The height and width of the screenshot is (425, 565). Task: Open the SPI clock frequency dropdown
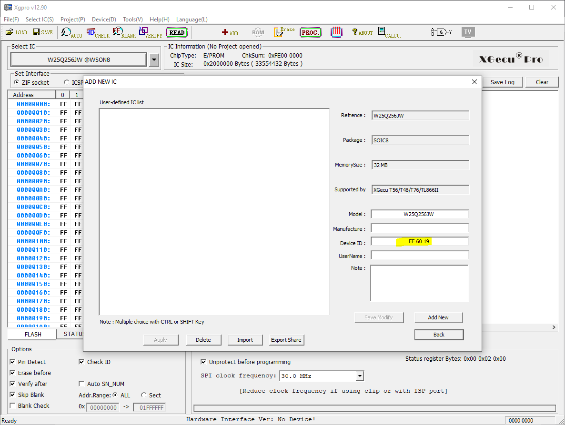coord(360,376)
